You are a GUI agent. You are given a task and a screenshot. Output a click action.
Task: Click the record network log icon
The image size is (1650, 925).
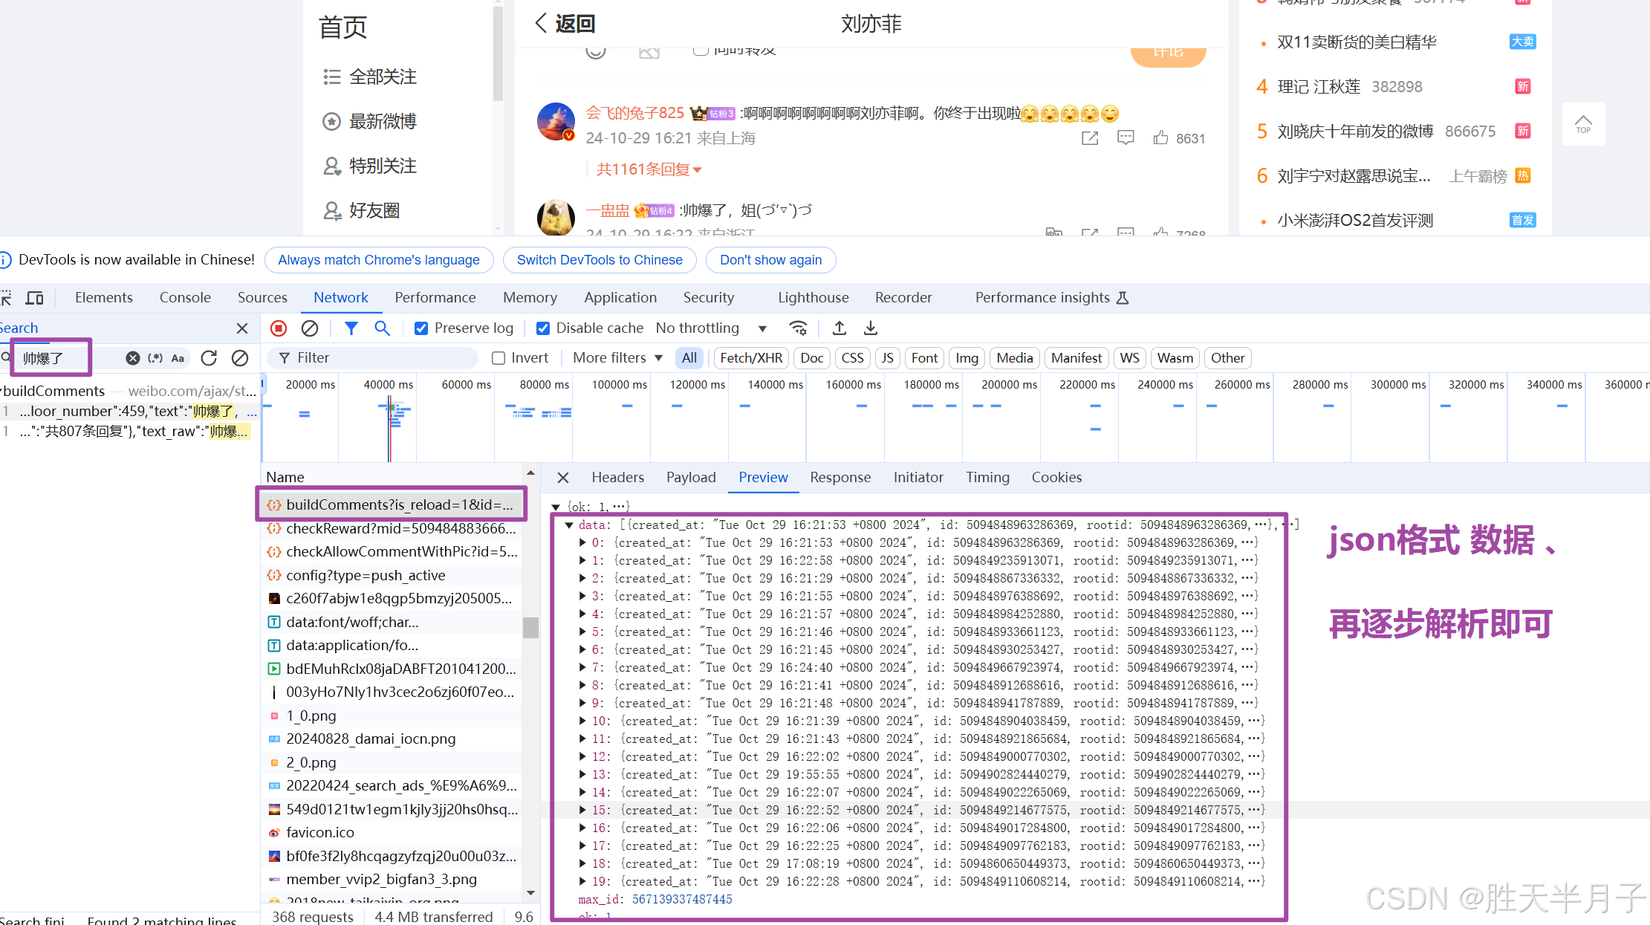[279, 328]
